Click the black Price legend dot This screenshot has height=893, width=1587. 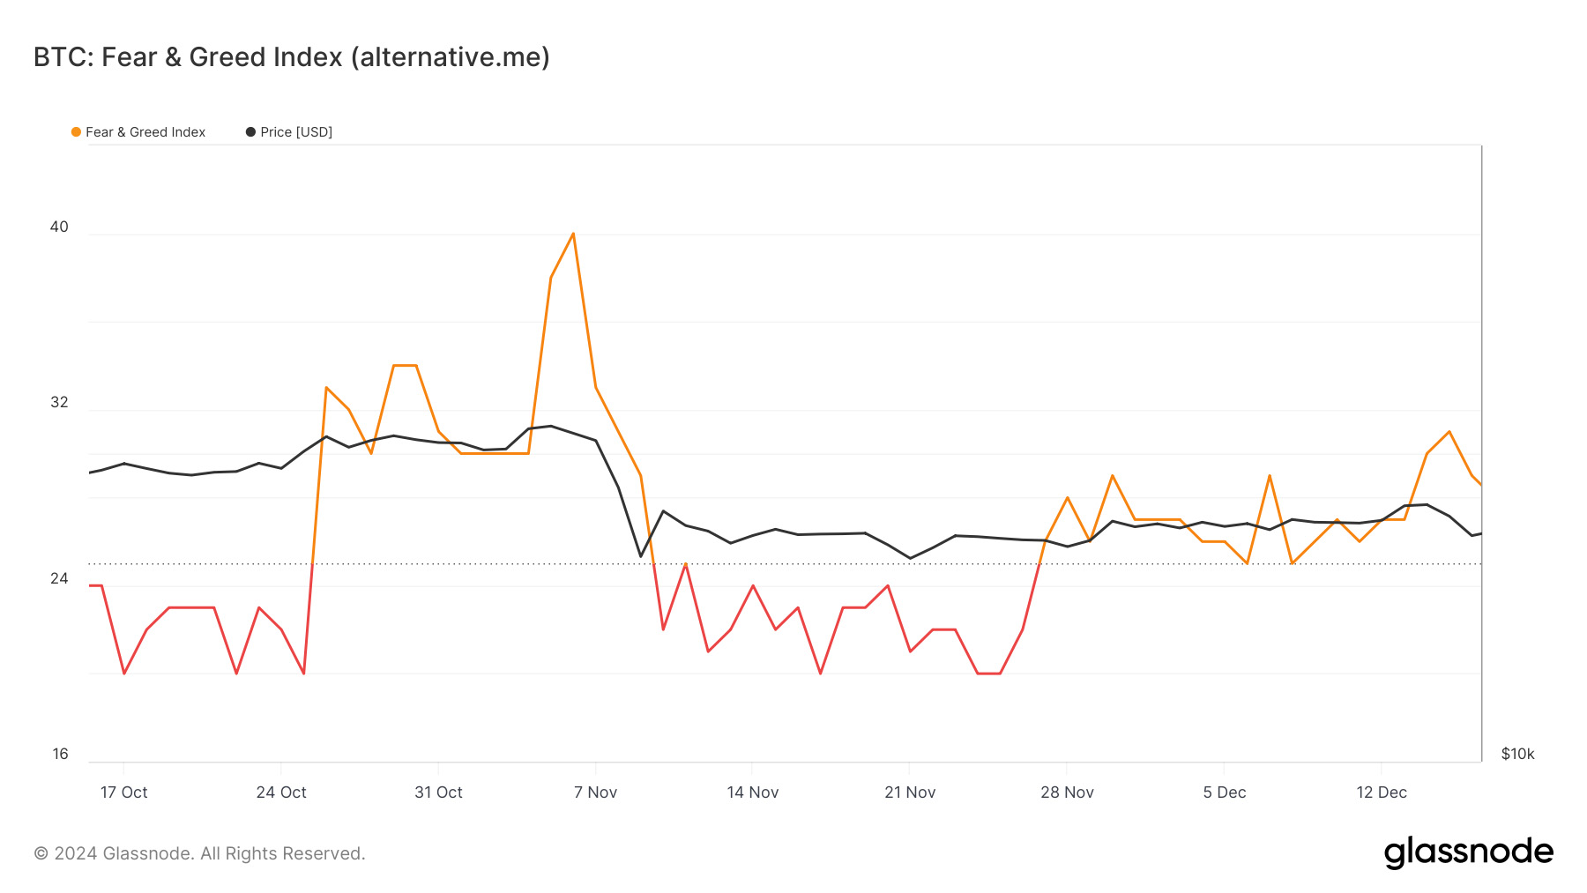250,132
